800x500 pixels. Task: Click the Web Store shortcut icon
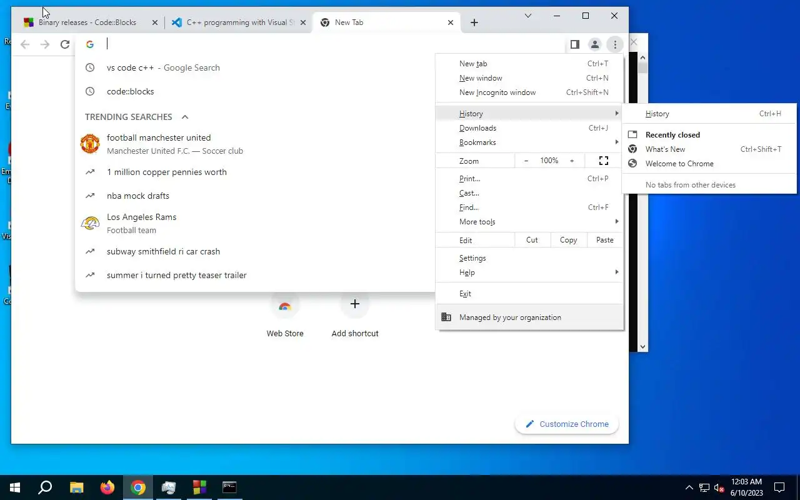285,305
